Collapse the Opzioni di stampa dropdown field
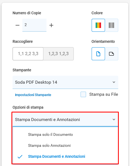The image size is (130, 166). click(x=65, y=119)
